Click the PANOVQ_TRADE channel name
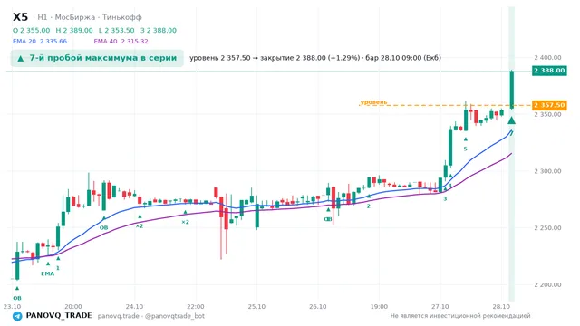Screen dimensions: 580x326 [59, 315]
